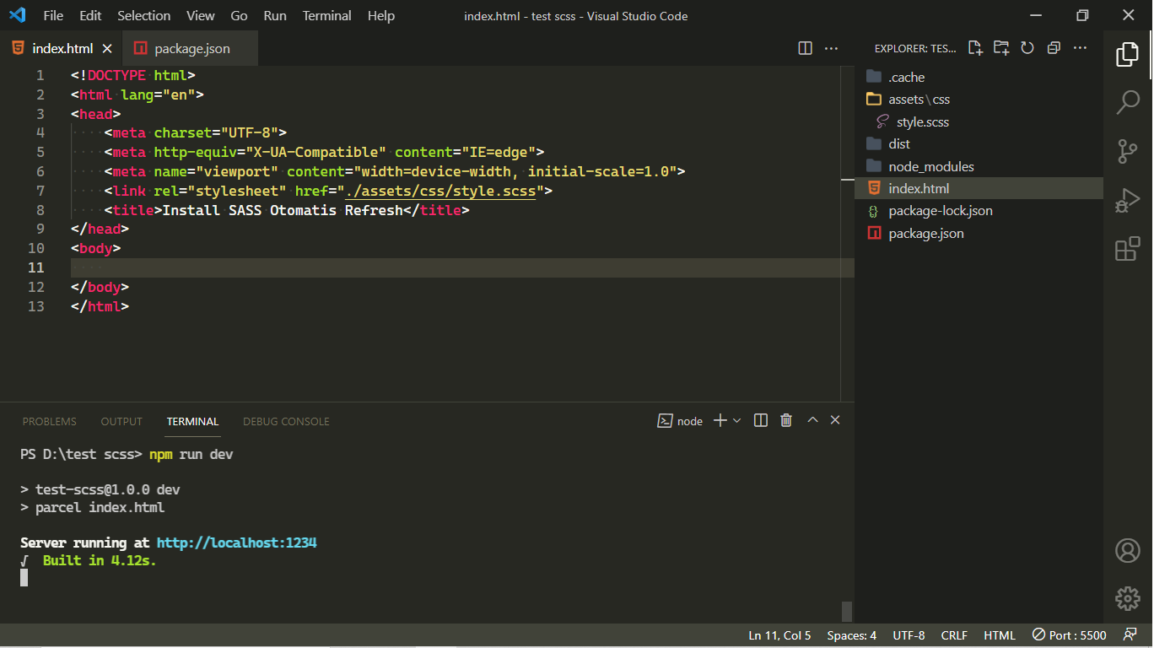Select the index.html editor tab
Viewport: 1154px width, 648px height.
pos(61,48)
